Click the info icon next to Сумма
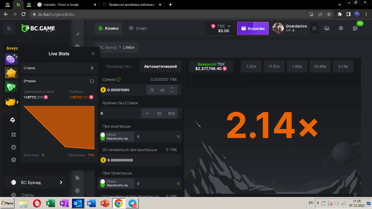 click(x=119, y=80)
